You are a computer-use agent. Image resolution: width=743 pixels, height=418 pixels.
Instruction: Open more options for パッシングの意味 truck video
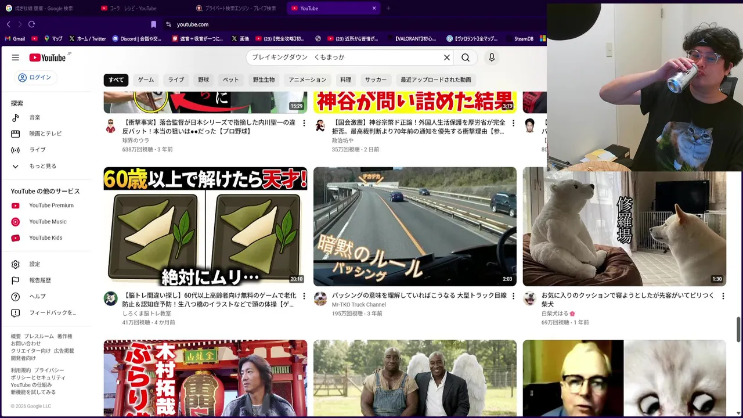coord(513,296)
